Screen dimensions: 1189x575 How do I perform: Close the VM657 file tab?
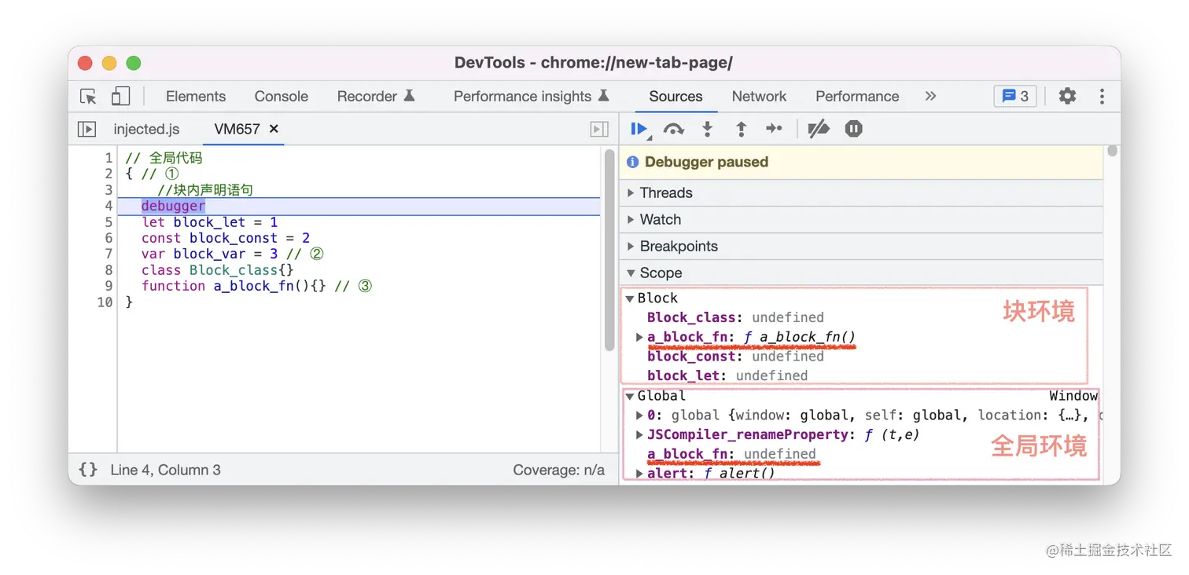274,128
